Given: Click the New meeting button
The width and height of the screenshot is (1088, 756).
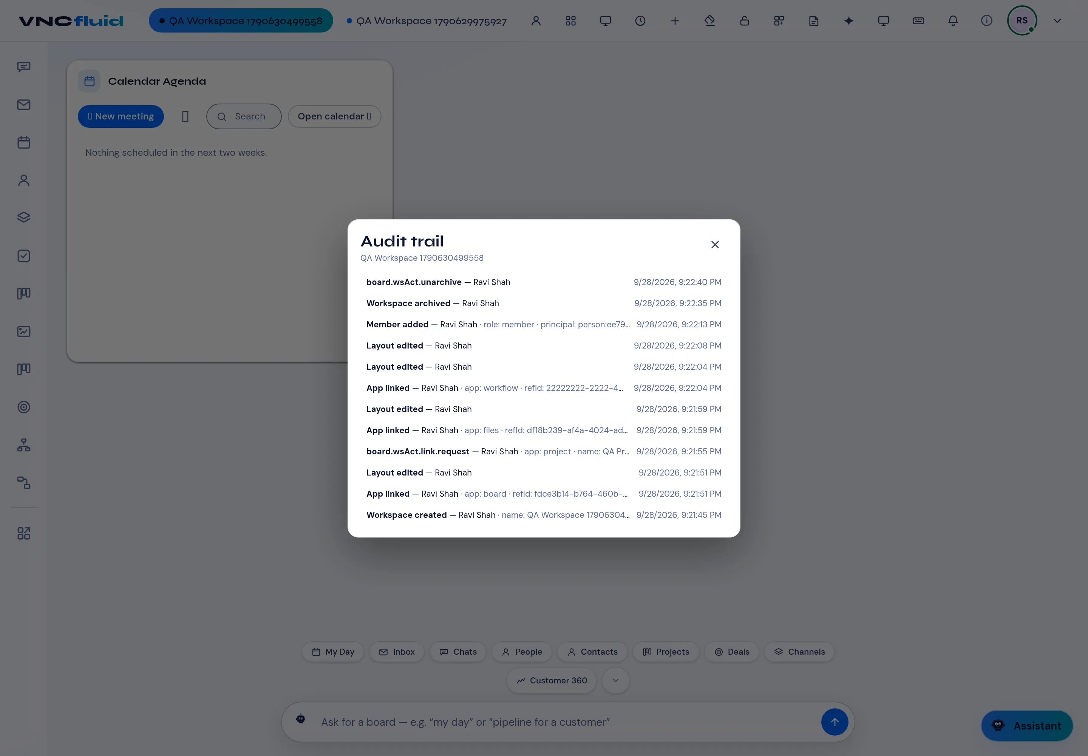Looking at the screenshot, I should 121,116.
